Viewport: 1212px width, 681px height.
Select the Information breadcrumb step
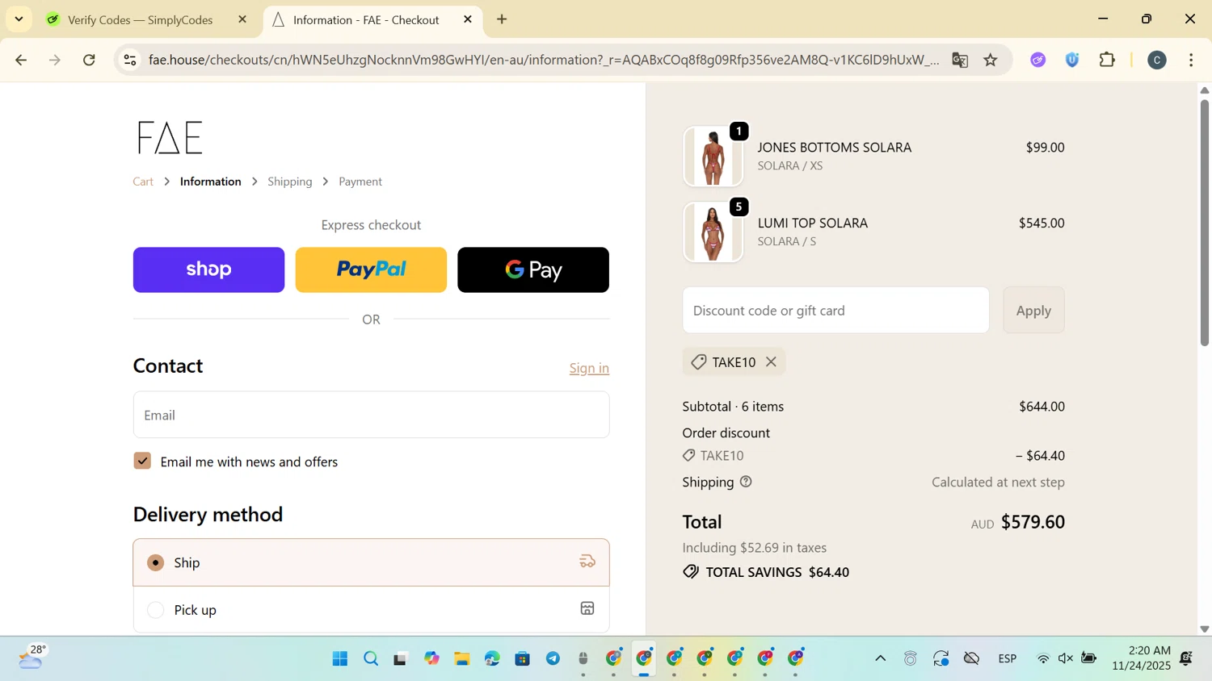[x=211, y=182]
